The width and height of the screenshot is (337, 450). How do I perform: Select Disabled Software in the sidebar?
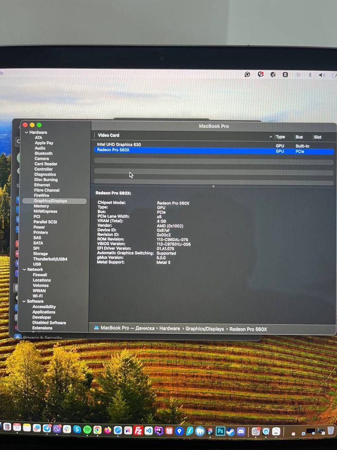(x=49, y=323)
